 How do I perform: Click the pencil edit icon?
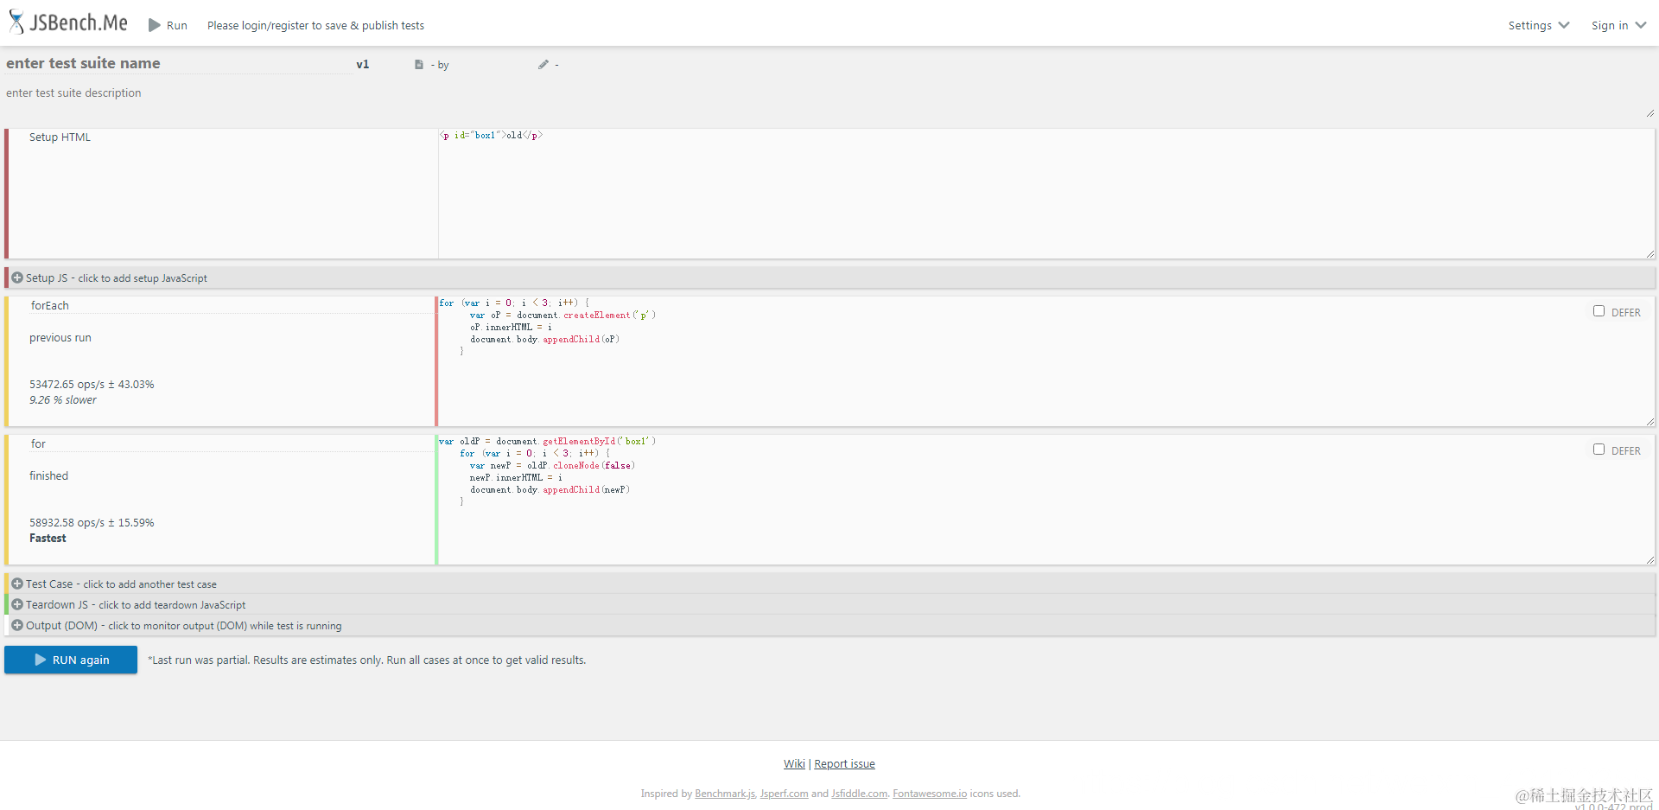point(543,65)
